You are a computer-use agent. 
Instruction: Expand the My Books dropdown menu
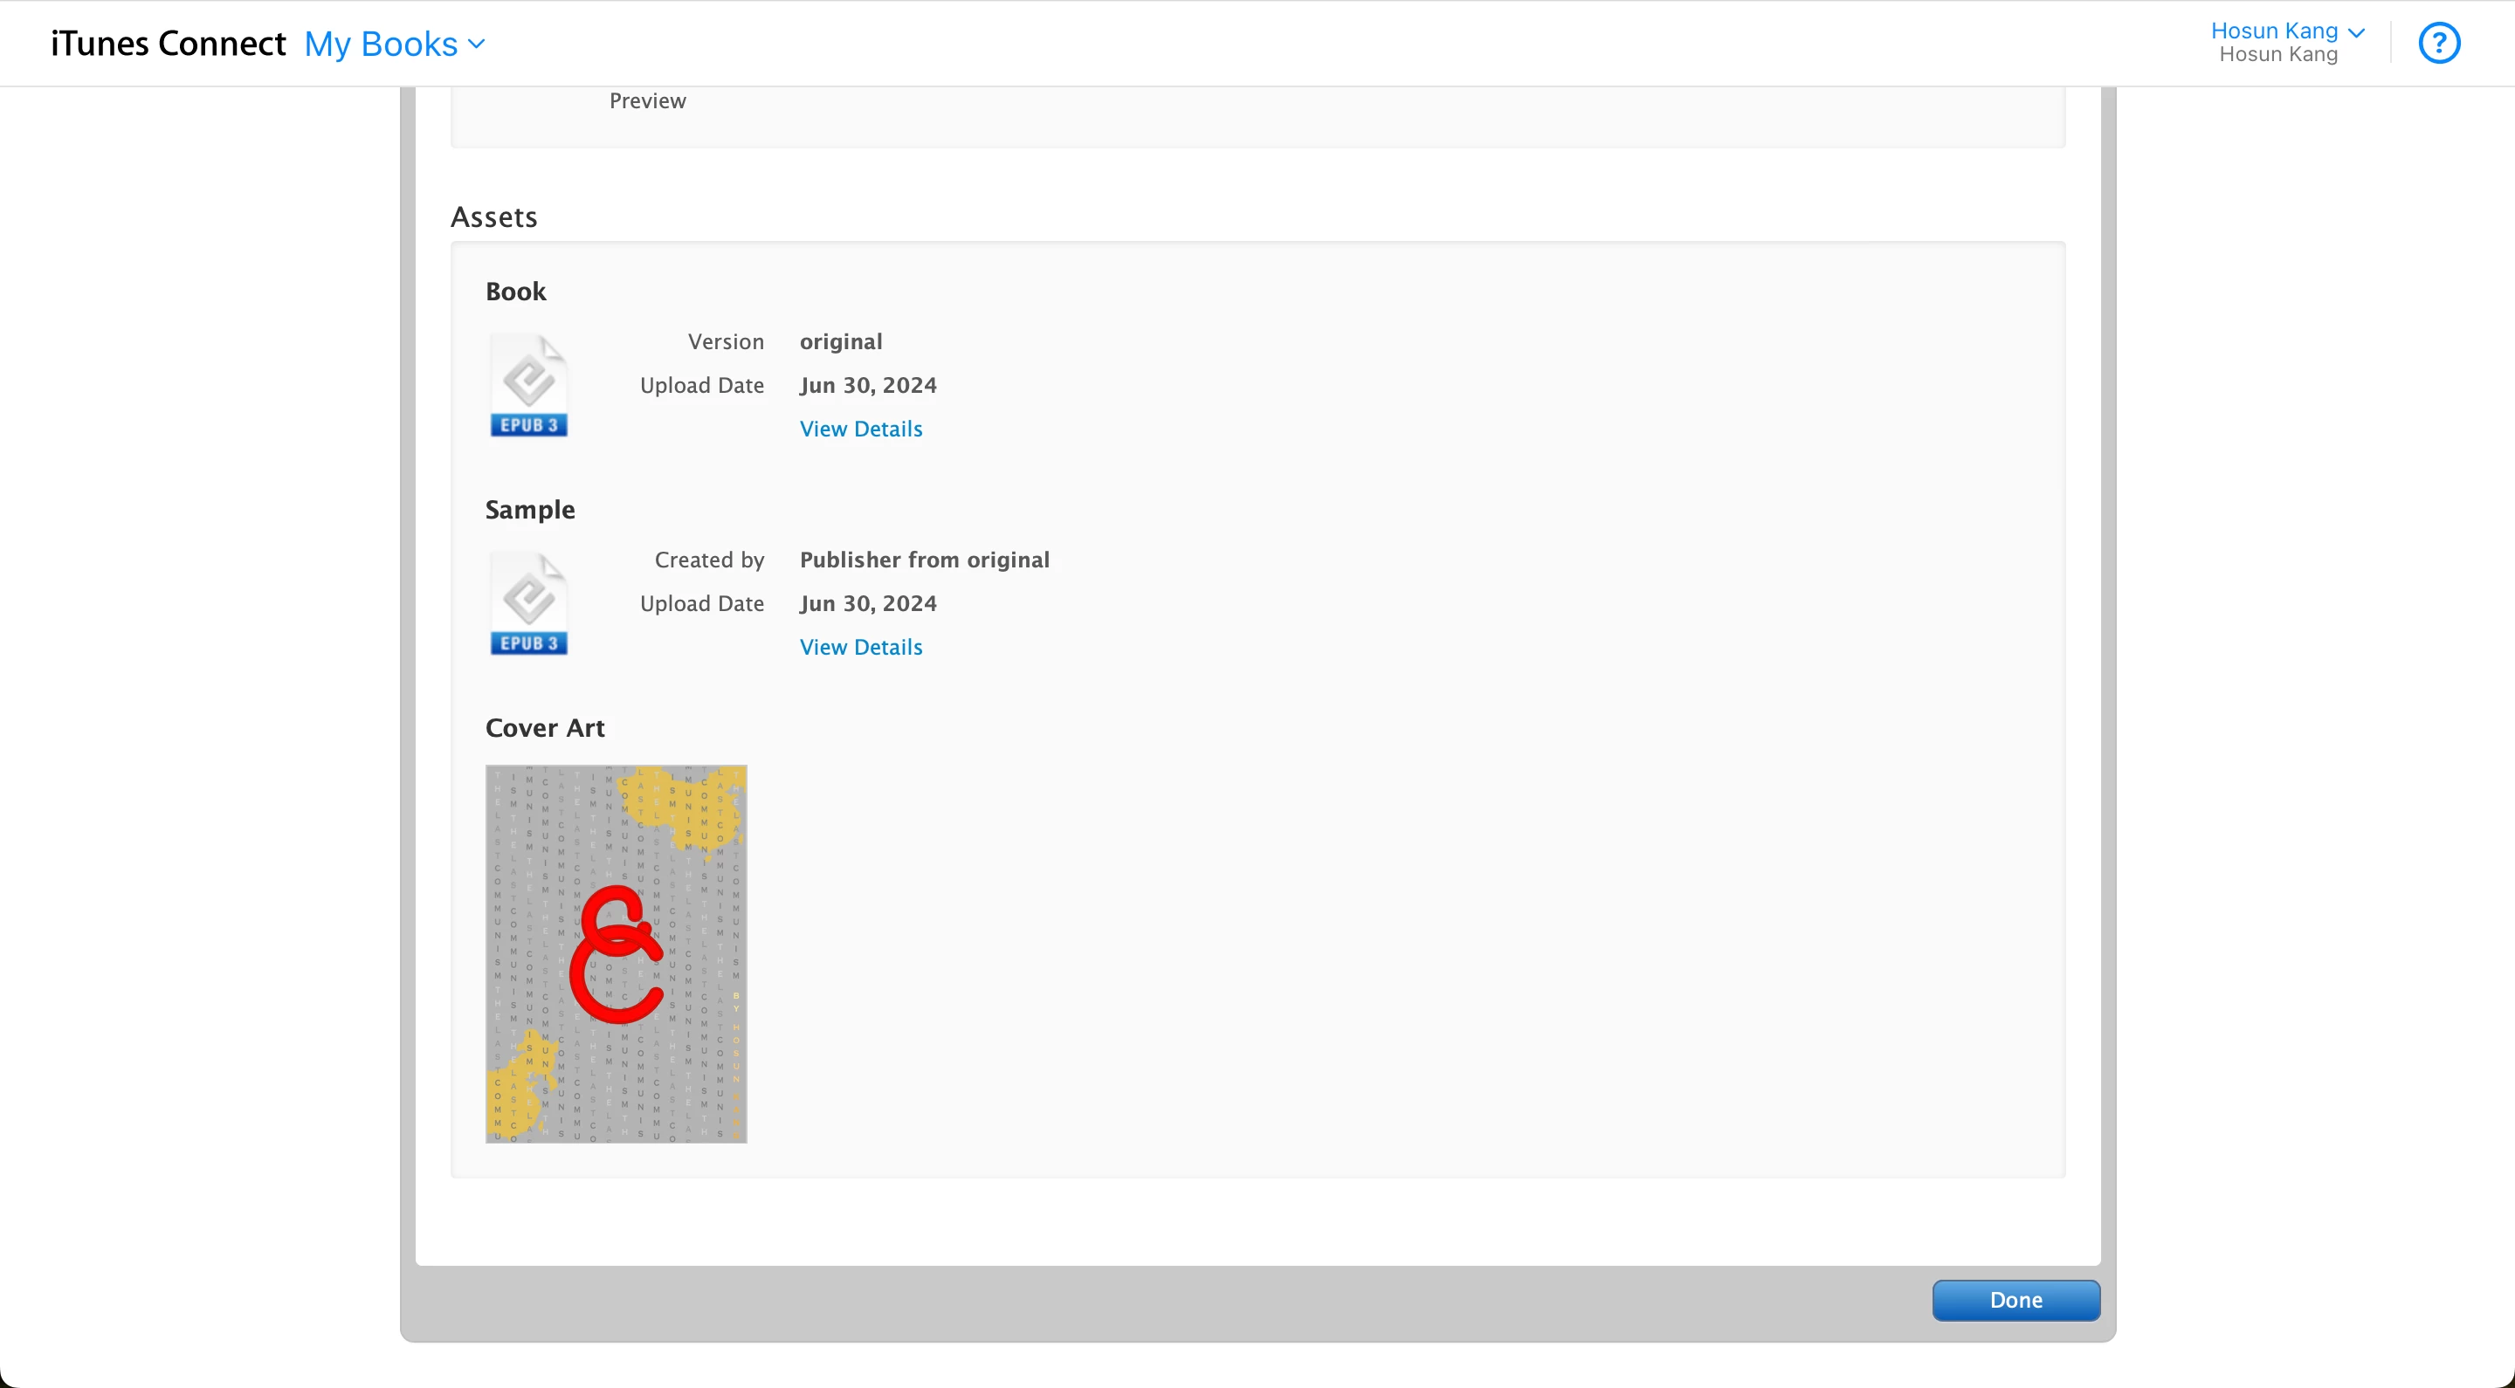click(394, 44)
